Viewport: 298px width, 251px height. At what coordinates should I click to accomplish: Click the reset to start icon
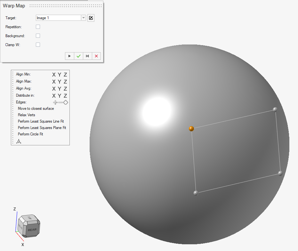pyautogui.click(x=87, y=56)
